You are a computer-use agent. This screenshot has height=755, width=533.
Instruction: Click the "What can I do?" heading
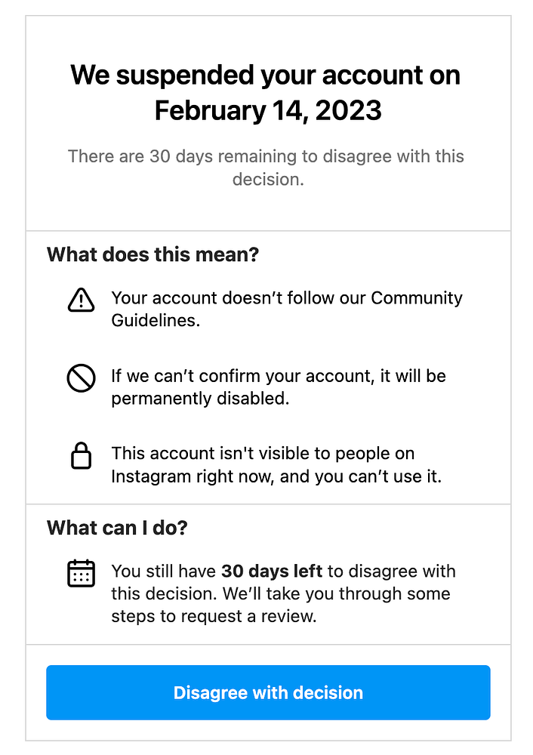point(117,527)
